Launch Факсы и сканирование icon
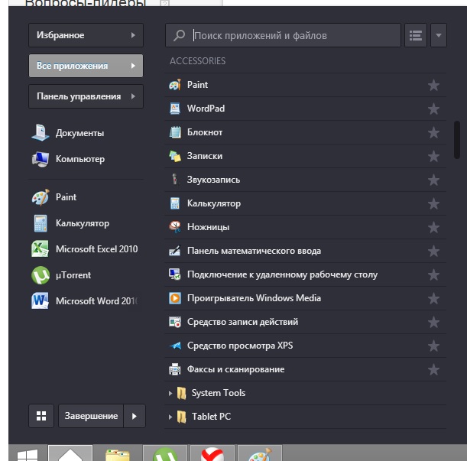 (x=175, y=369)
